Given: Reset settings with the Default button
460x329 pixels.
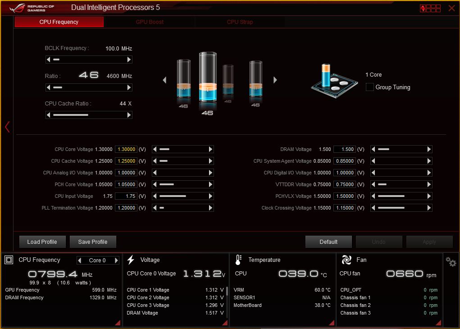Looking at the screenshot, I should (328, 242).
